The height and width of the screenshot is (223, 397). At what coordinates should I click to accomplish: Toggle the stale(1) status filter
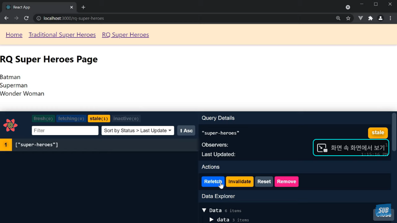[x=99, y=119]
